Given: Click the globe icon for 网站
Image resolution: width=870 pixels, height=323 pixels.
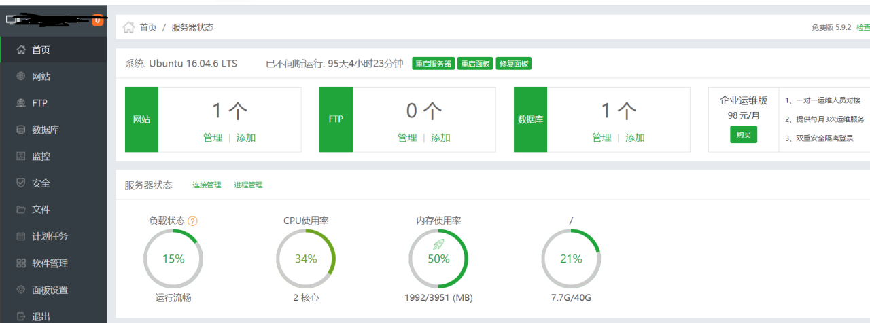Looking at the screenshot, I should pos(20,77).
